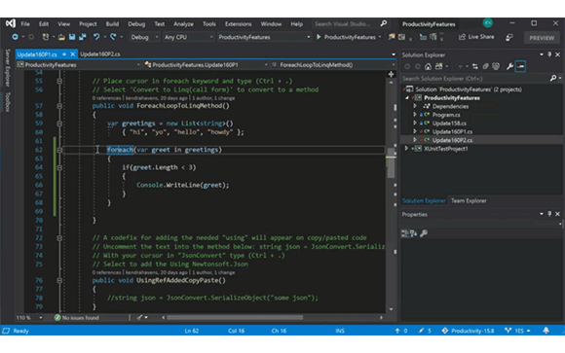
Task: Open the notifications bell in status bar
Action: click(546, 331)
